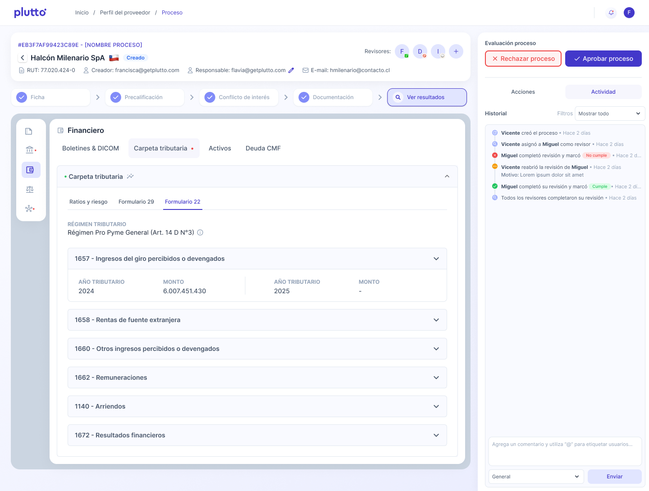Open the user avatar menu

point(629,13)
